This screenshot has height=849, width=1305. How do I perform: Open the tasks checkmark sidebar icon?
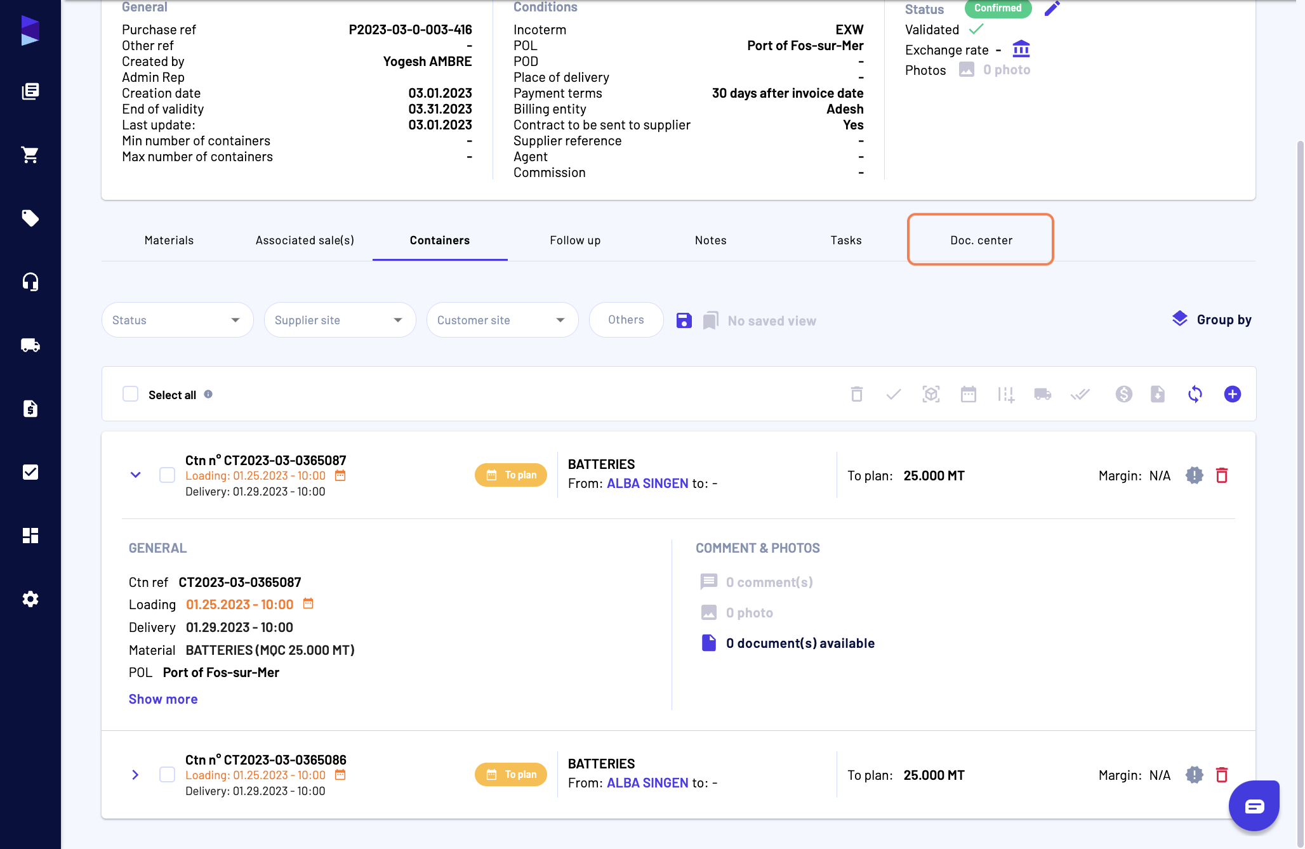pyautogui.click(x=30, y=472)
